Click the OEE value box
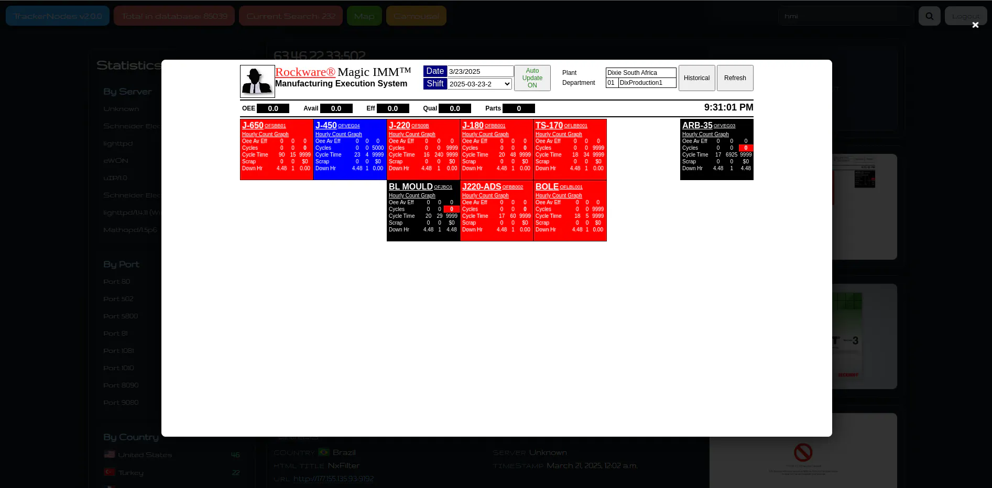 click(273, 108)
